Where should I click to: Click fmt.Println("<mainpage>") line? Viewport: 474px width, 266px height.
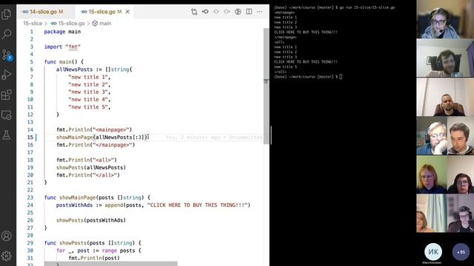(94, 130)
